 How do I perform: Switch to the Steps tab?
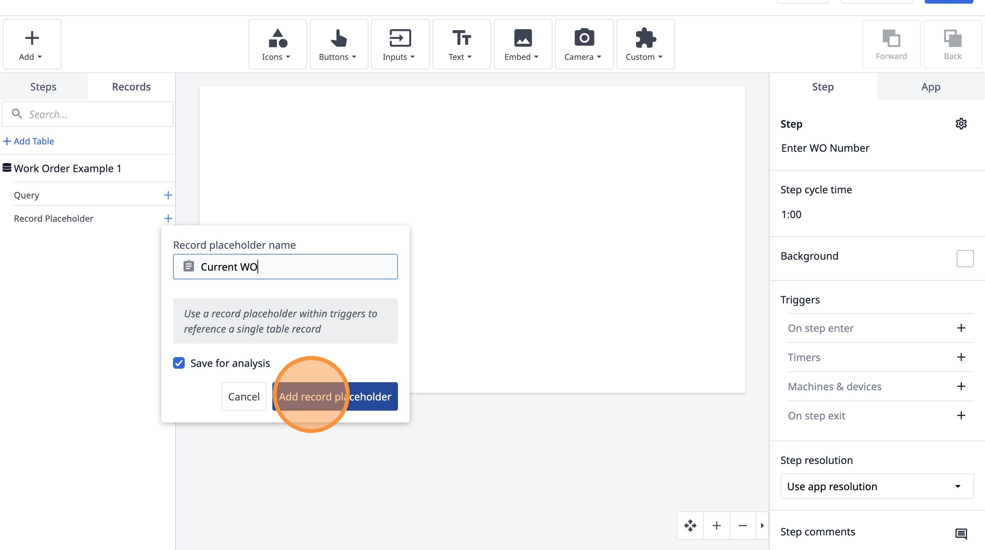click(43, 87)
